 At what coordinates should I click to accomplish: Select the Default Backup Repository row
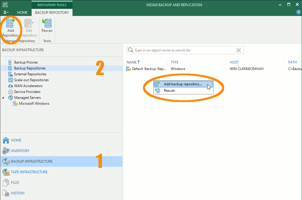coord(149,69)
